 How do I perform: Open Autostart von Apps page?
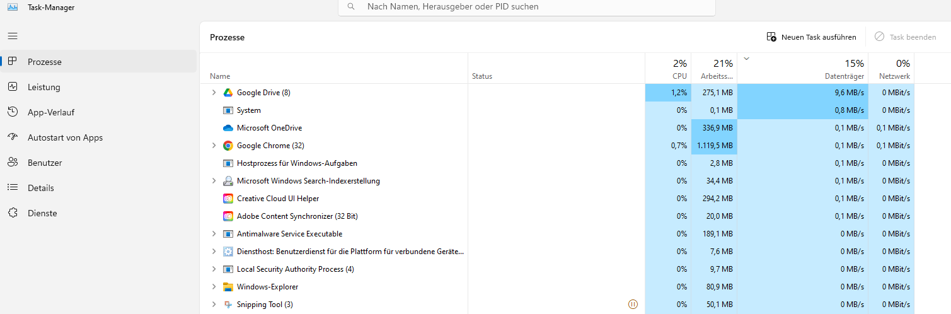[98, 137]
